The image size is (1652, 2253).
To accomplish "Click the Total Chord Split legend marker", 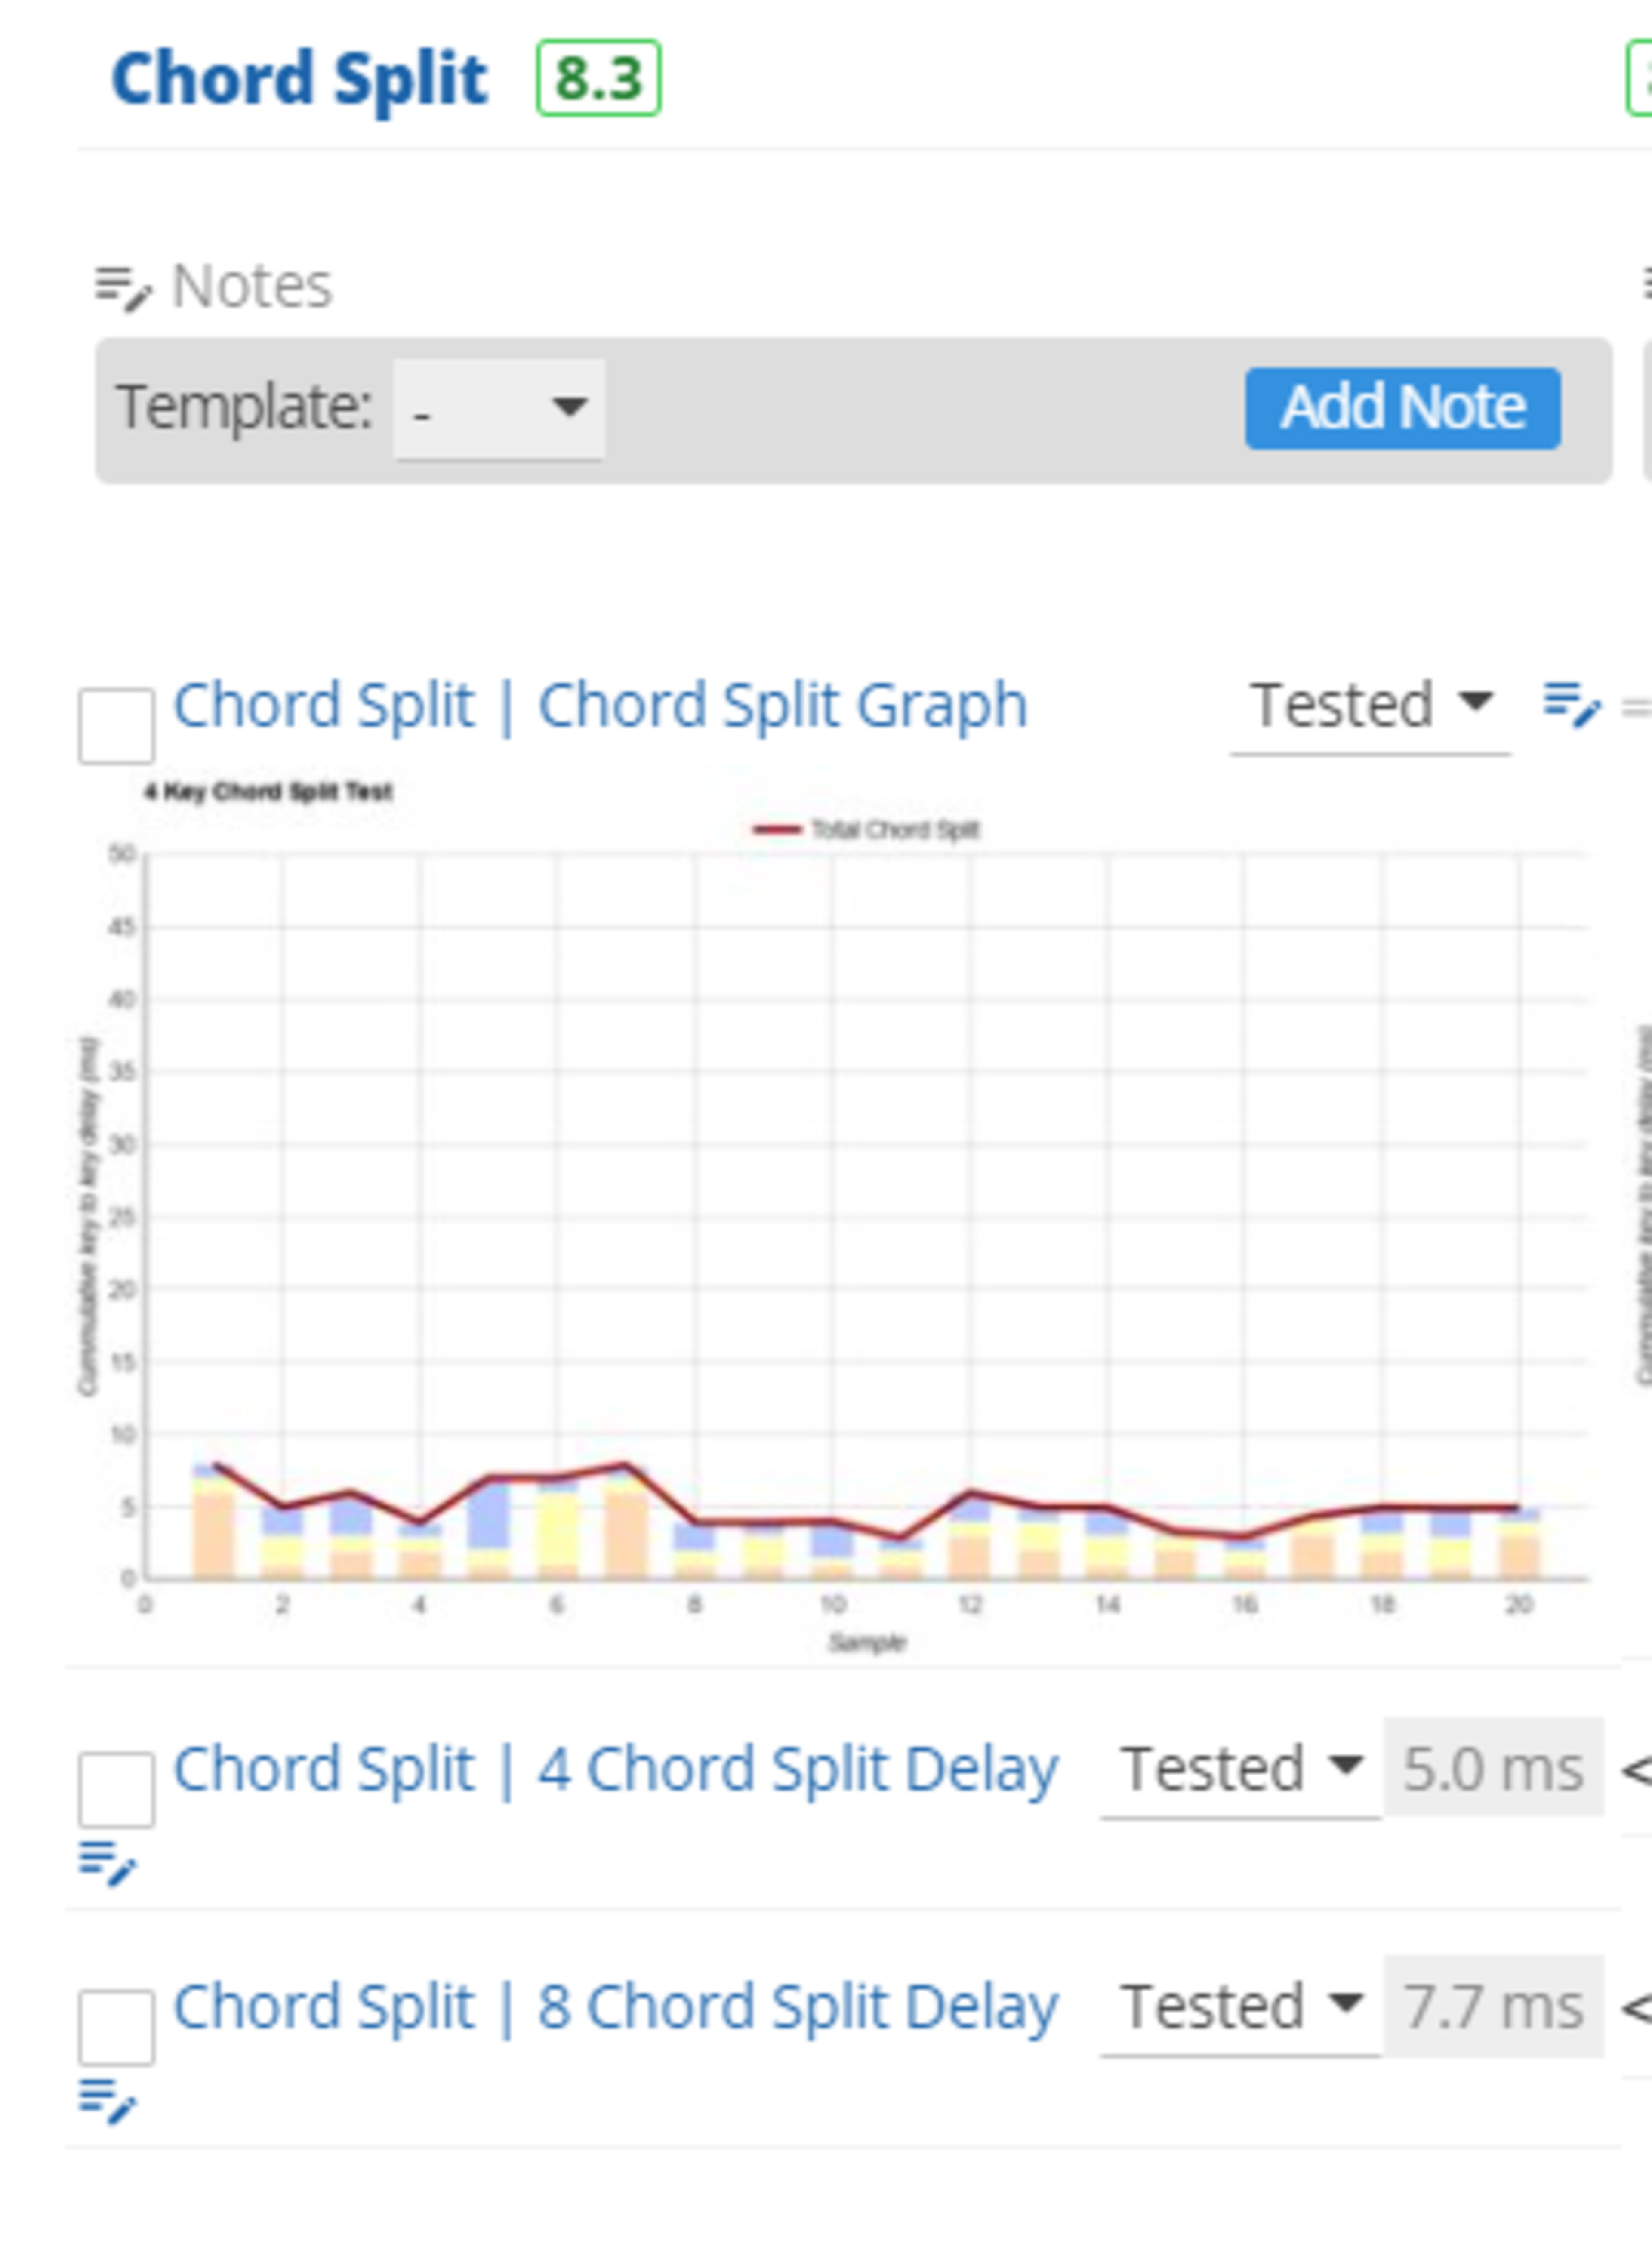I will 777,829.
